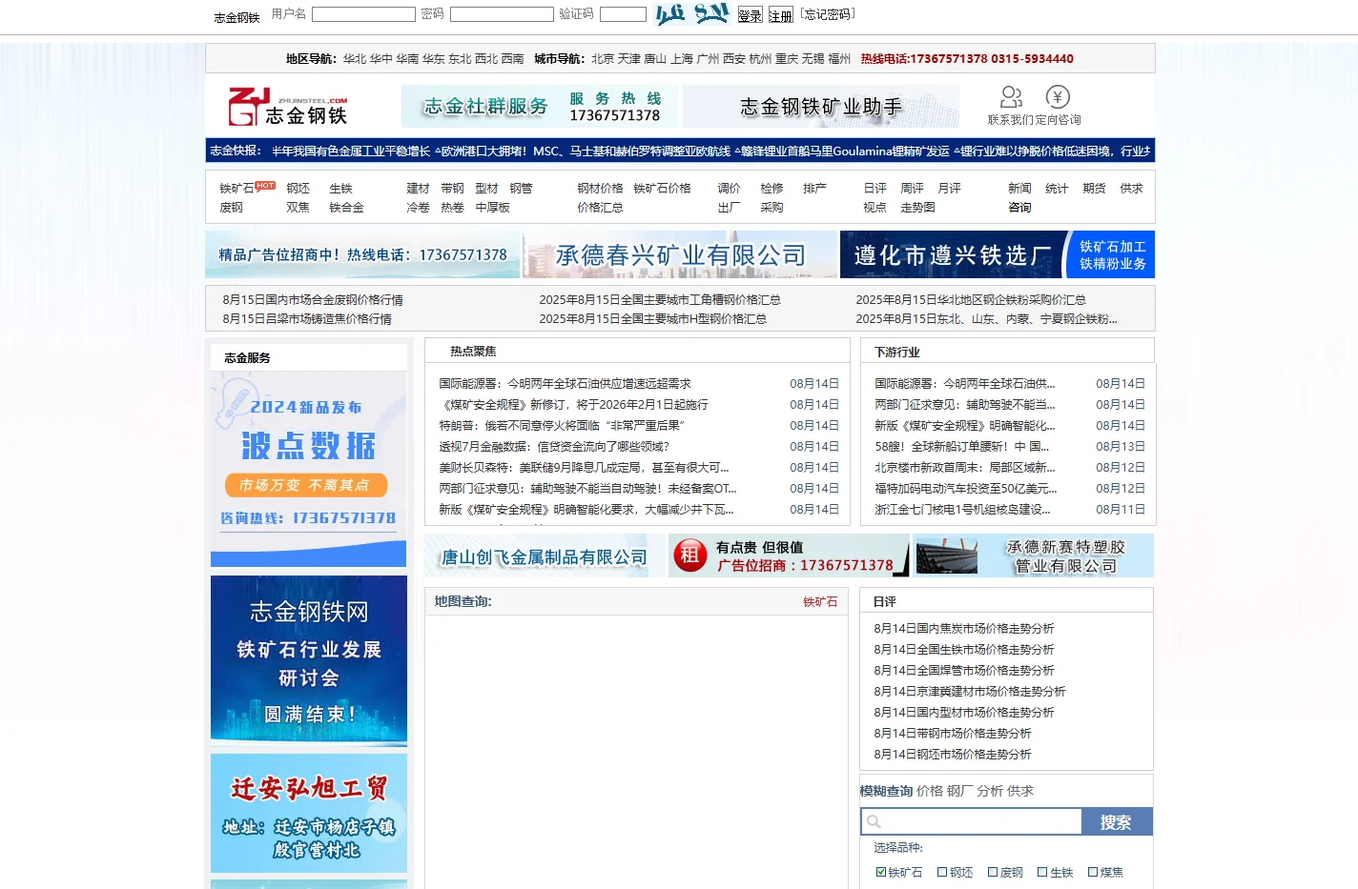Image resolution: width=1358 pixels, height=889 pixels.
Task: Switch fuzzy search to 钢厂 tab
Action: point(959,791)
